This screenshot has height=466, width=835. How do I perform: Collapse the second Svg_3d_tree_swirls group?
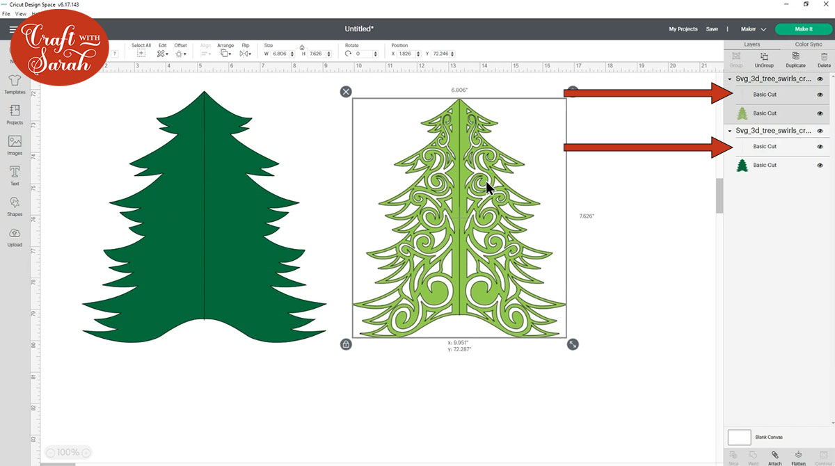(730, 131)
